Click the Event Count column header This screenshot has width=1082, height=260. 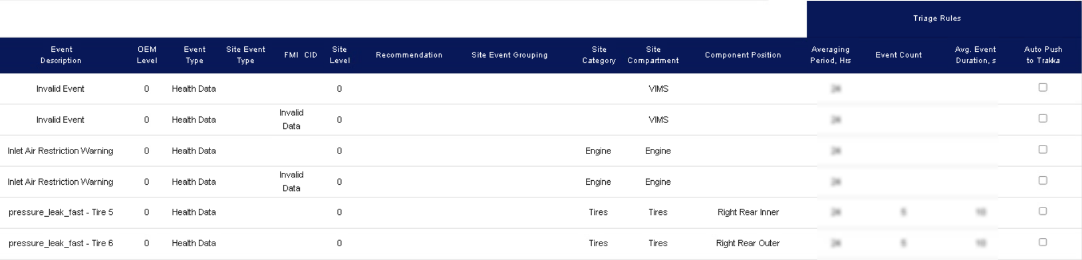[x=899, y=55]
